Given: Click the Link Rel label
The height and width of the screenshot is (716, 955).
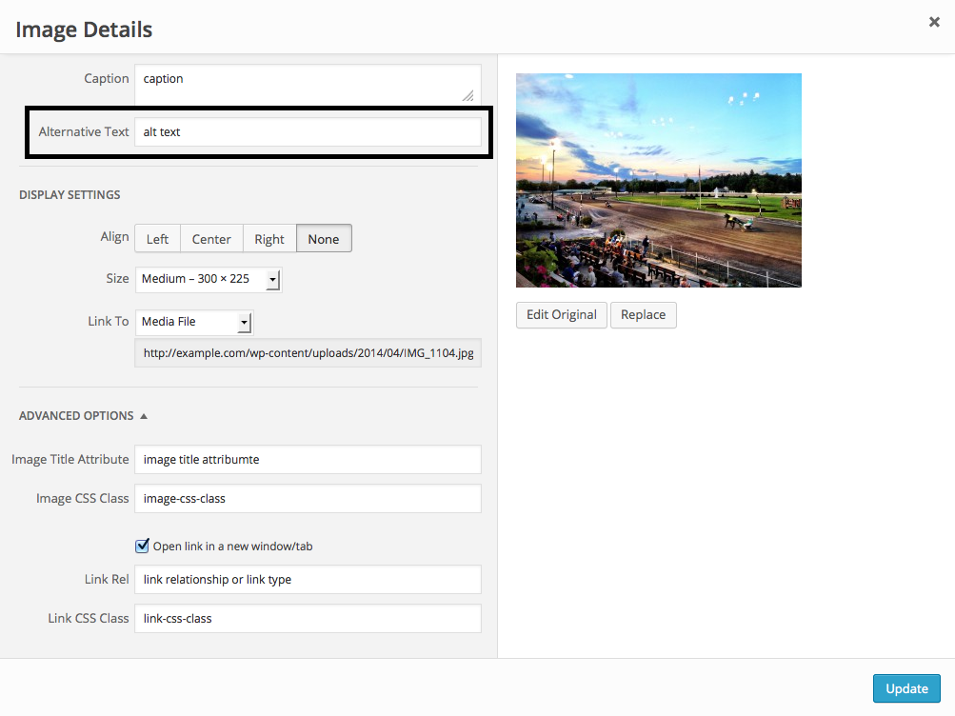Looking at the screenshot, I should tap(107, 579).
